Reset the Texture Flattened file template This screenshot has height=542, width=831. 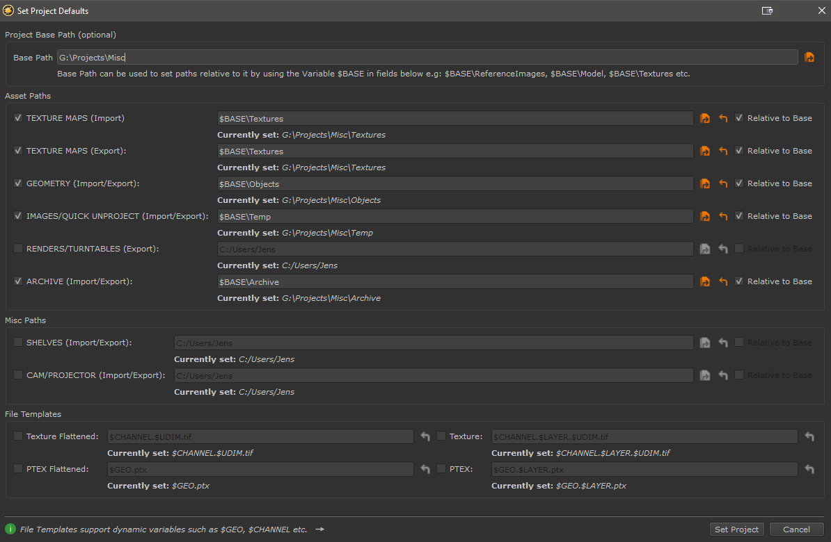click(426, 437)
